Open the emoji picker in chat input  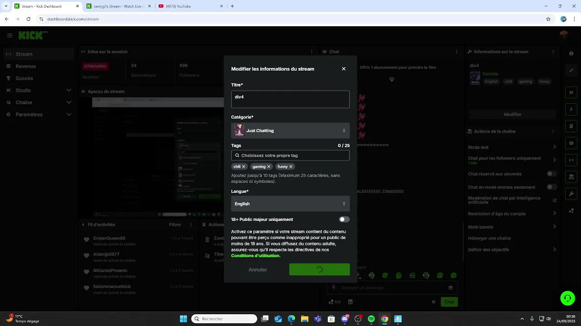pyautogui.click(x=450, y=288)
